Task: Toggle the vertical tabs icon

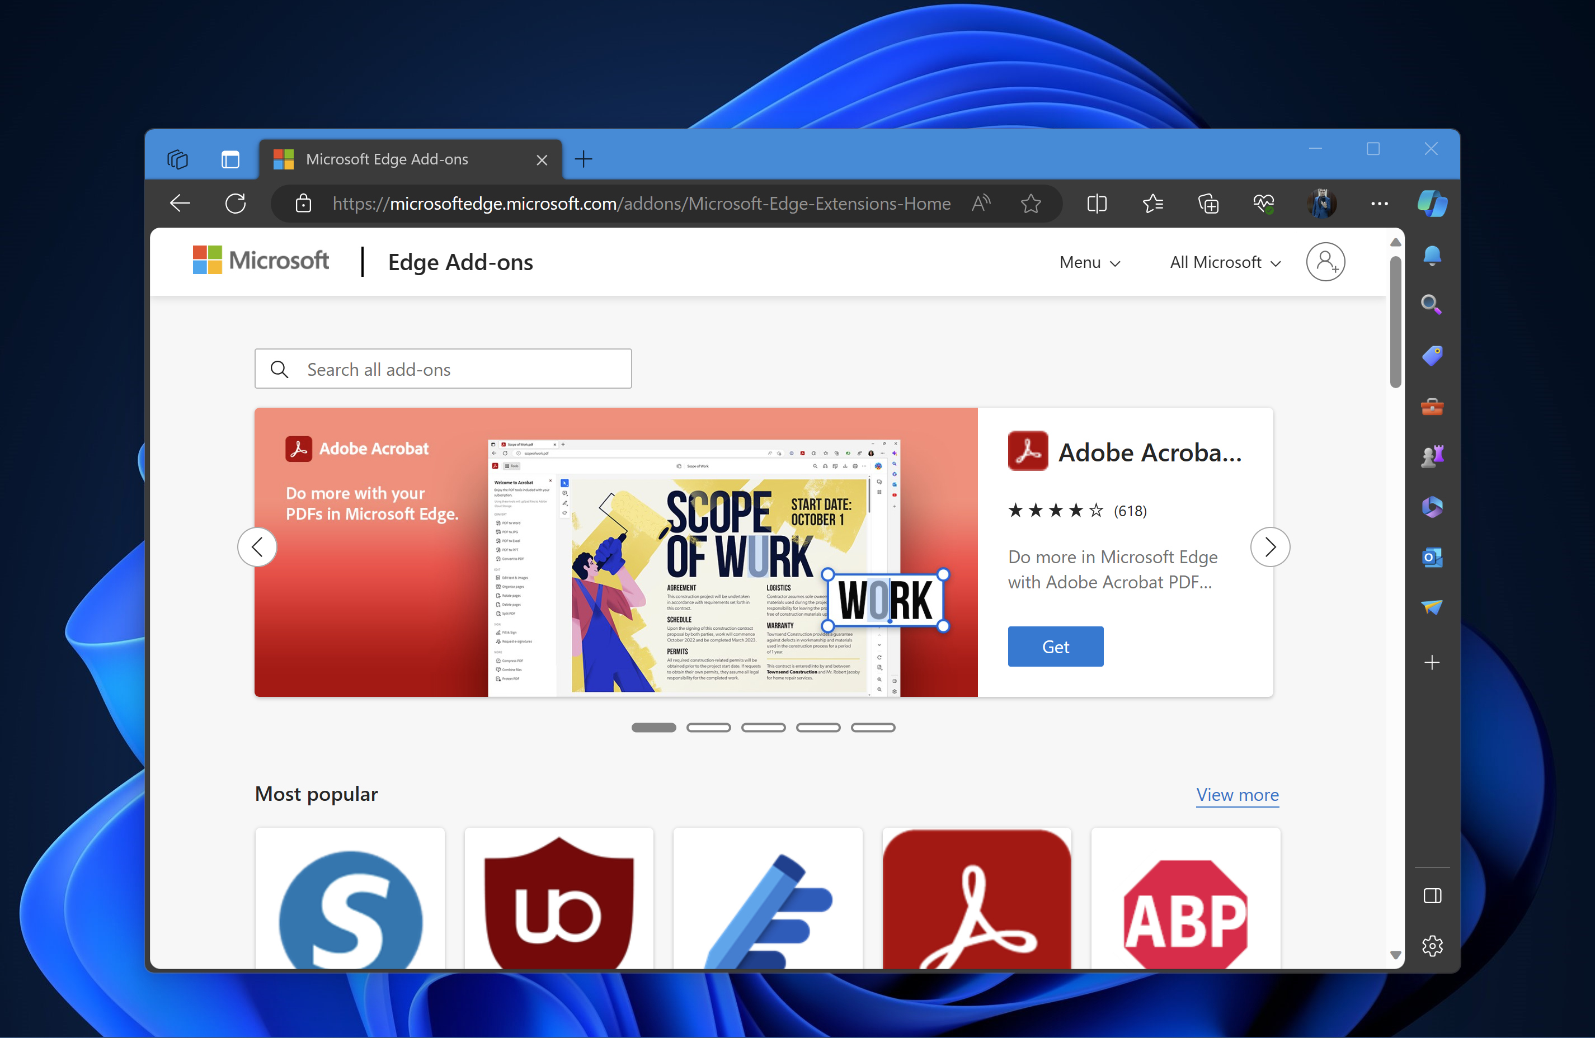Action: click(x=230, y=159)
